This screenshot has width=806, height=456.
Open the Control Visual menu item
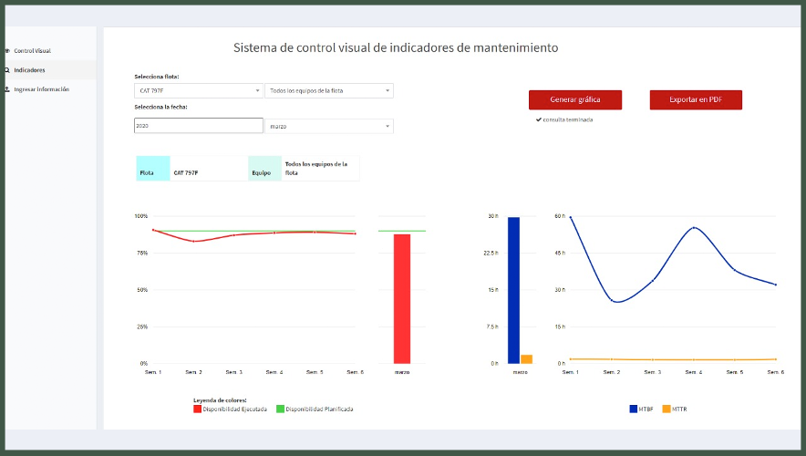(x=32, y=50)
